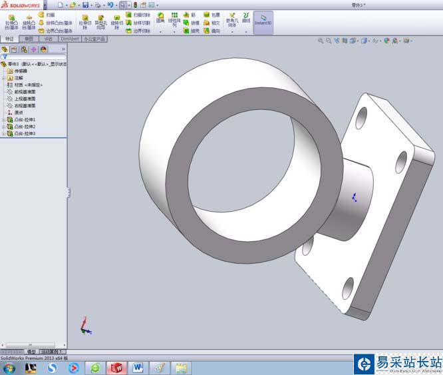Click the Open file icon
The width and height of the screenshot is (443, 375).
73,5
